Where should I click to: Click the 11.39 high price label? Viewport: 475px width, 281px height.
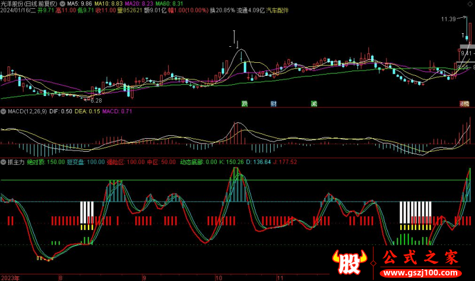click(x=448, y=20)
